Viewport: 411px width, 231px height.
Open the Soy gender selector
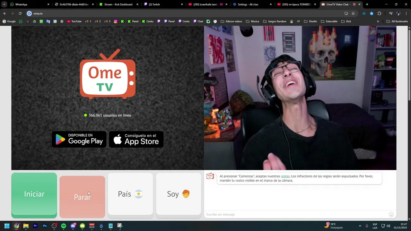click(x=179, y=194)
